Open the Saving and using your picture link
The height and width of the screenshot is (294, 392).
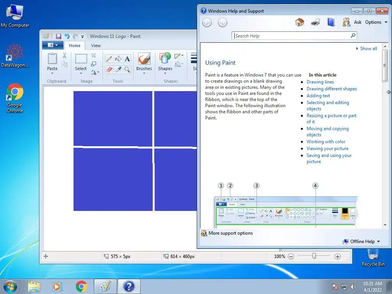pos(329,158)
